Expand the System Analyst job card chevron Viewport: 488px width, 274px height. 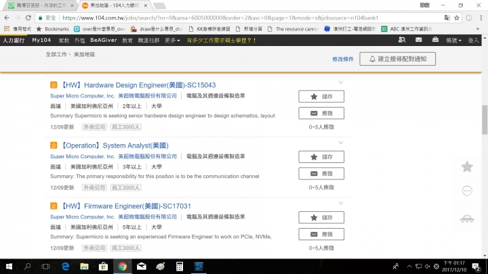[x=341, y=143]
